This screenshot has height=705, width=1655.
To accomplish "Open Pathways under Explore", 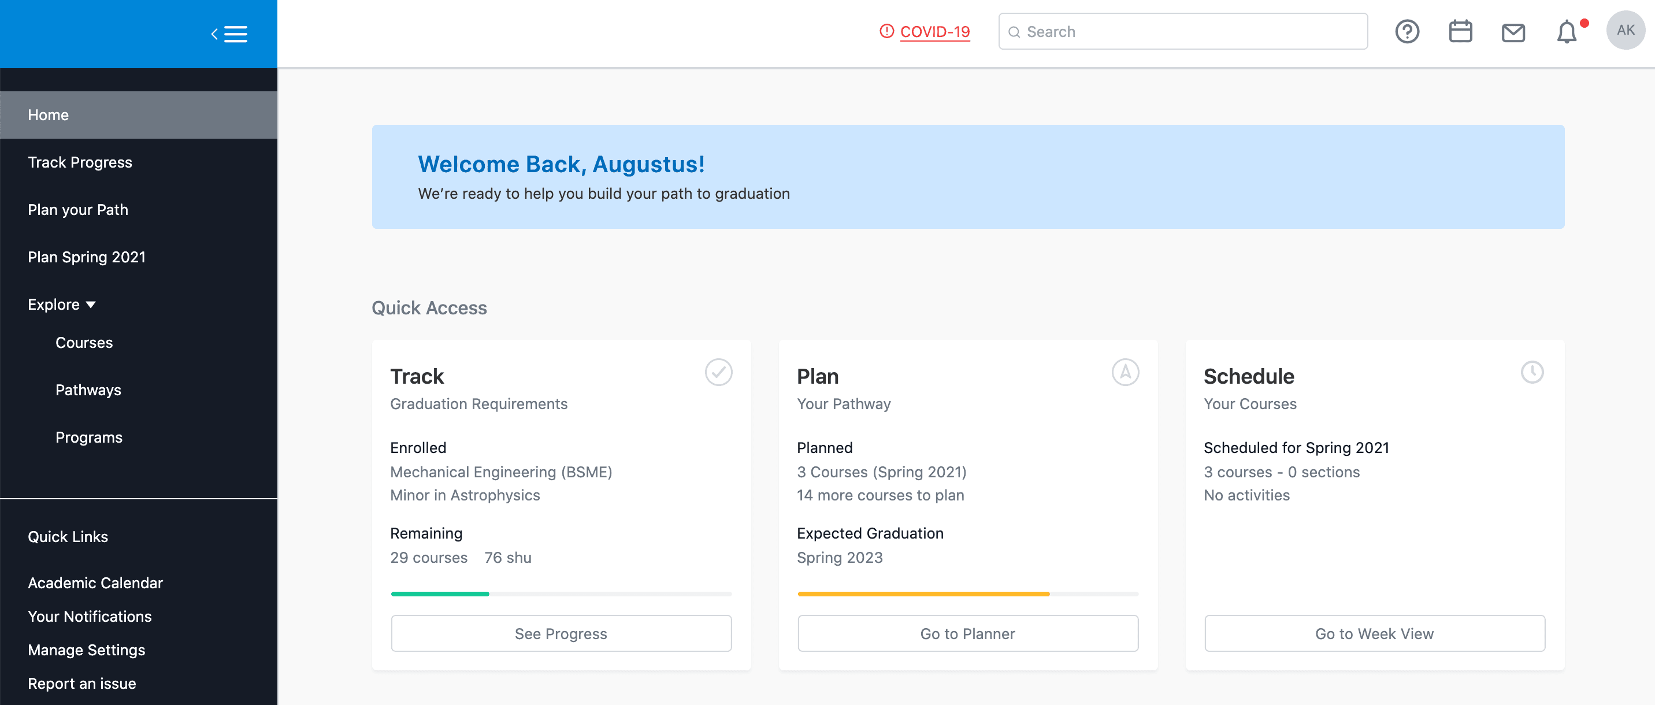I will [x=88, y=390].
